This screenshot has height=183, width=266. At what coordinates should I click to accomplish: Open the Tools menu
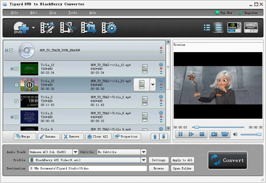pyautogui.click(x=73, y=12)
